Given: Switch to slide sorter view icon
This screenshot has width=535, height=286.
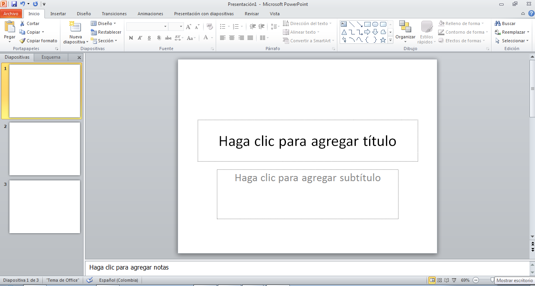Looking at the screenshot, I should pyautogui.click(x=439, y=280).
